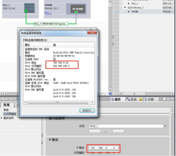Click properties panel scroll up arrow

[x=173, y=110]
